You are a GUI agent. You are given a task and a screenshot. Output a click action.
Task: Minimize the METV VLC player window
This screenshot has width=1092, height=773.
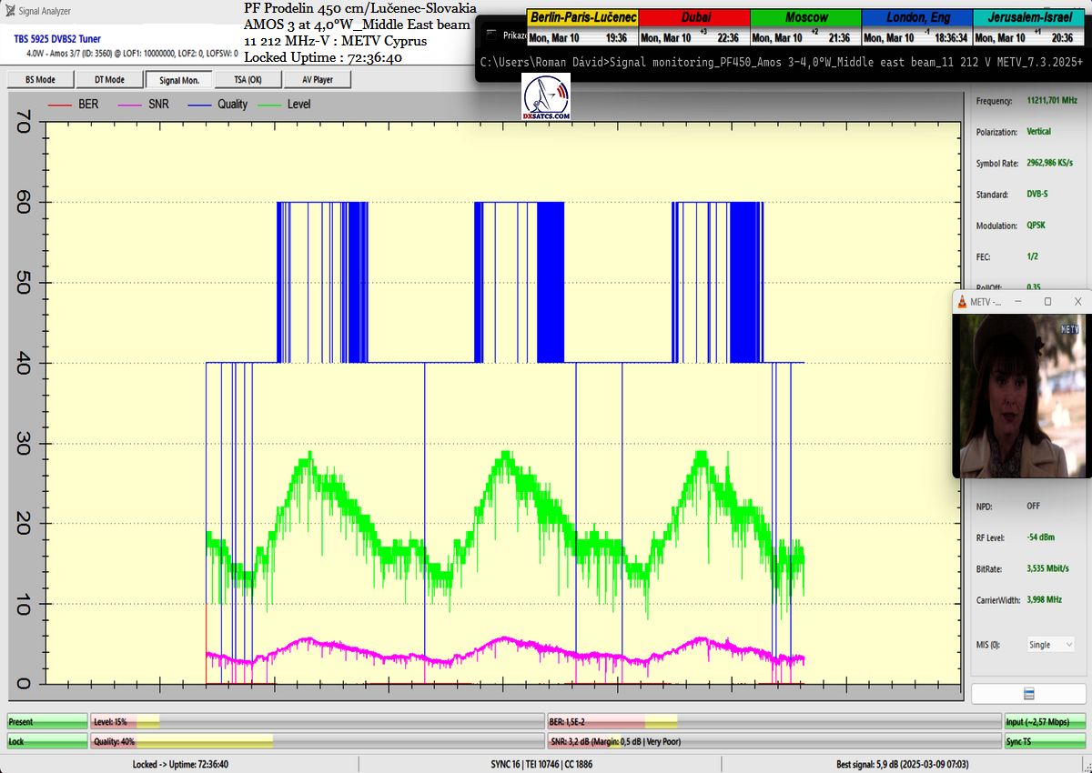[1017, 302]
